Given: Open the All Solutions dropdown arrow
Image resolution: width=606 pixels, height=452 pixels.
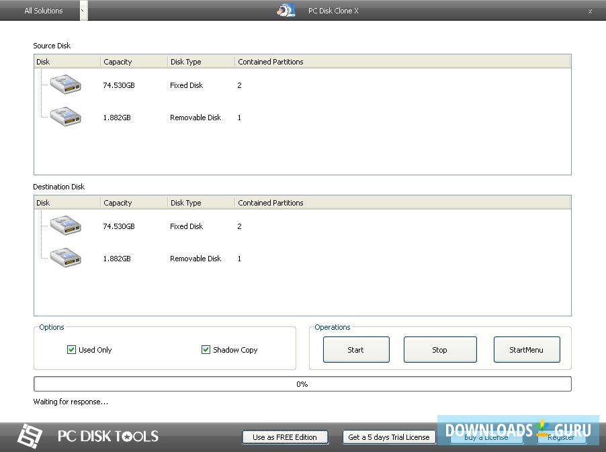Looking at the screenshot, I should click(x=83, y=11).
